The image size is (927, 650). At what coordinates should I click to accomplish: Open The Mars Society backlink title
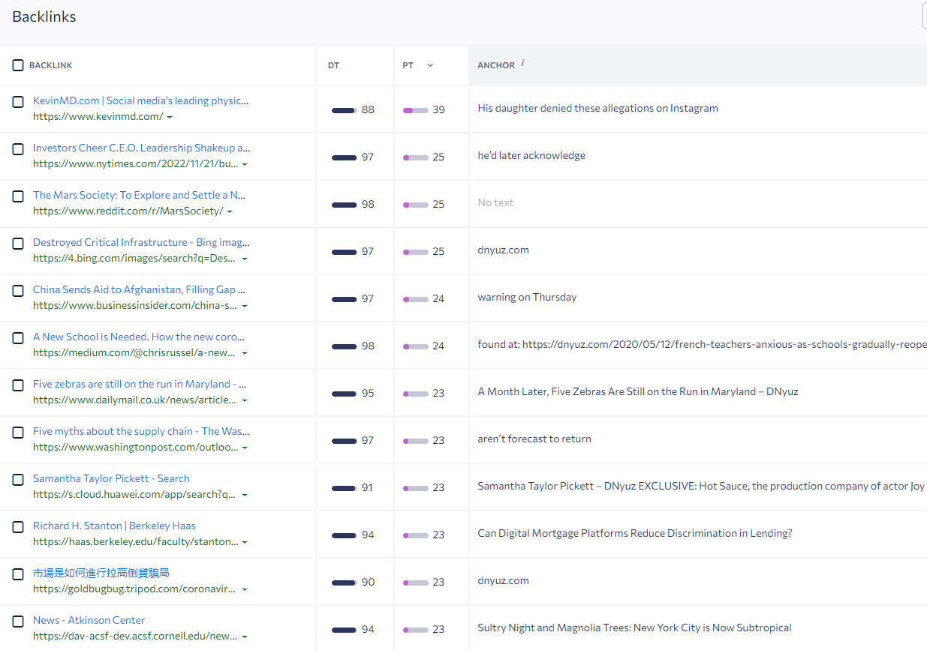point(139,195)
